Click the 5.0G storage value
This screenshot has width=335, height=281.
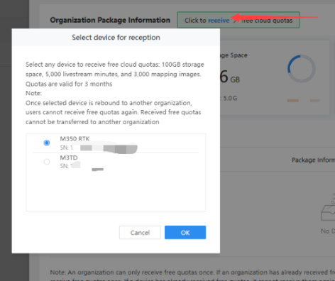click(x=230, y=98)
